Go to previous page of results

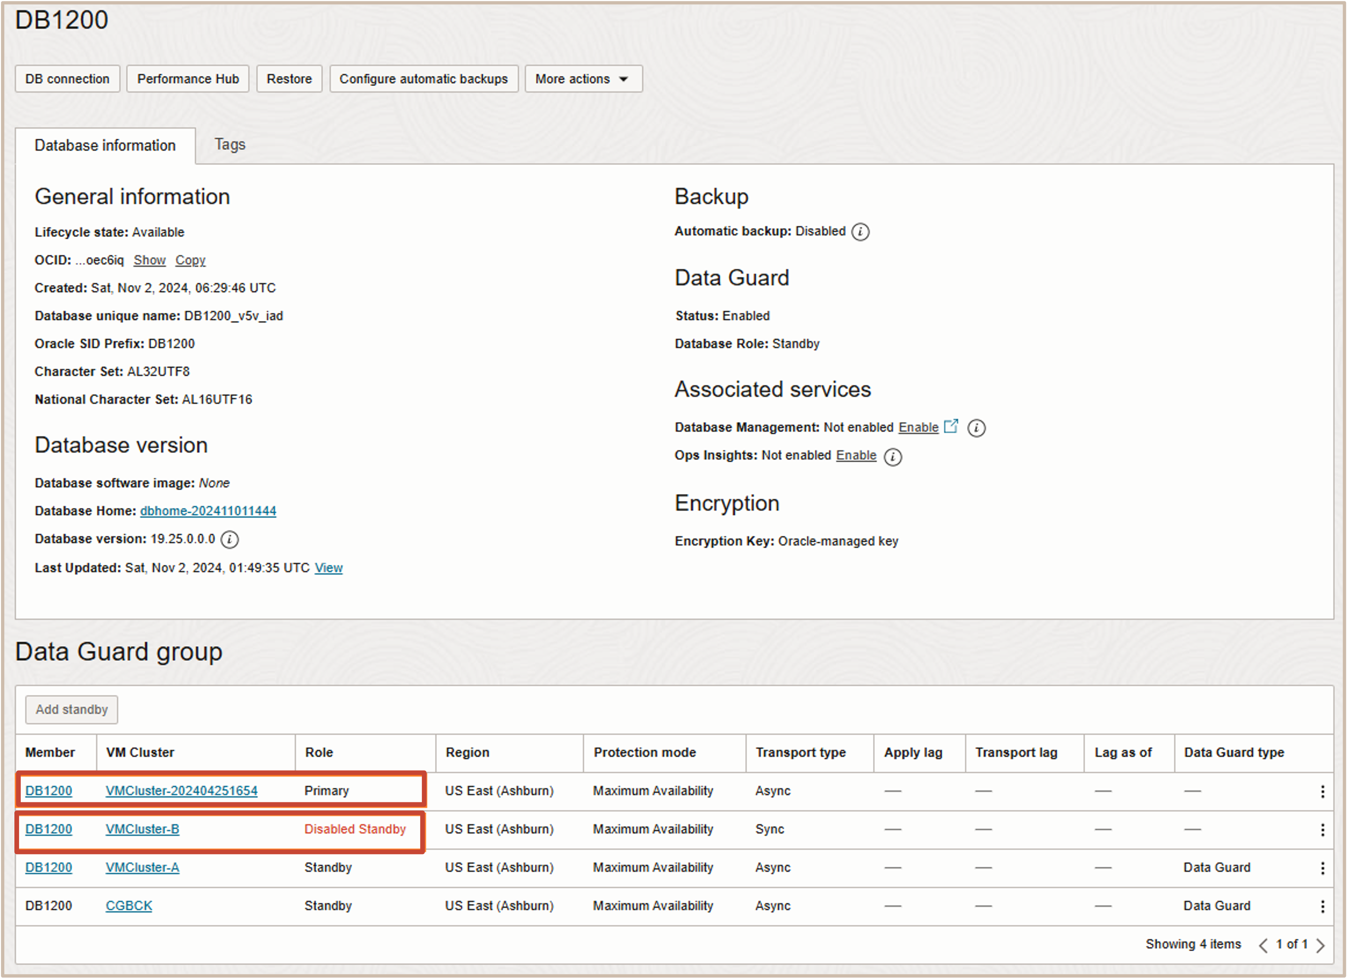click(x=1263, y=945)
